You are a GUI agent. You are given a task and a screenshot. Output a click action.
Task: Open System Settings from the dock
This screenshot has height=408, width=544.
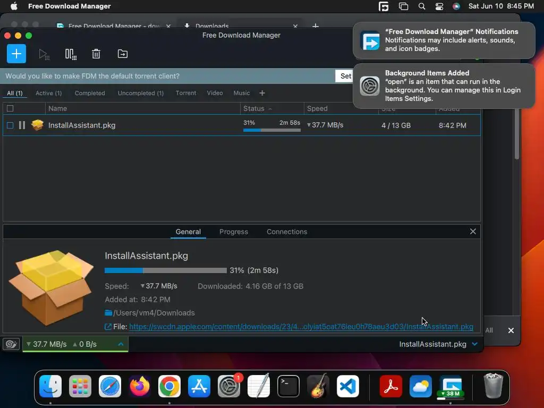tap(229, 386)
